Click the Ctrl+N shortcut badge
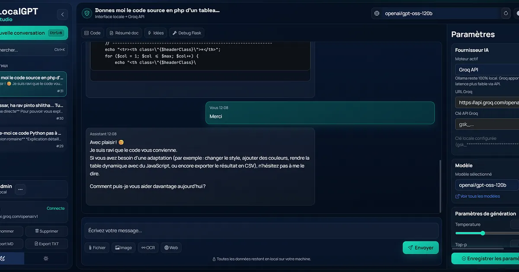The image size is (519, 272). click(x=56, y=33)
